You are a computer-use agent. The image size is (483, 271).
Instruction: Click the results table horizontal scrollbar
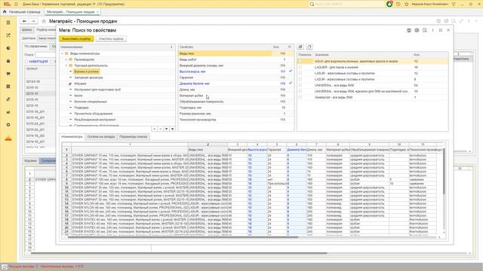coord(183,237)
